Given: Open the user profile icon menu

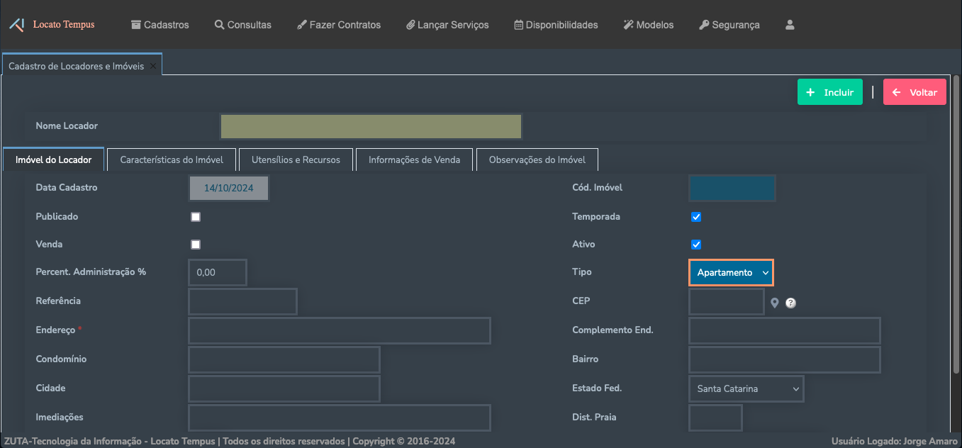Looking at the screenshot, I should tap(790, 25).
